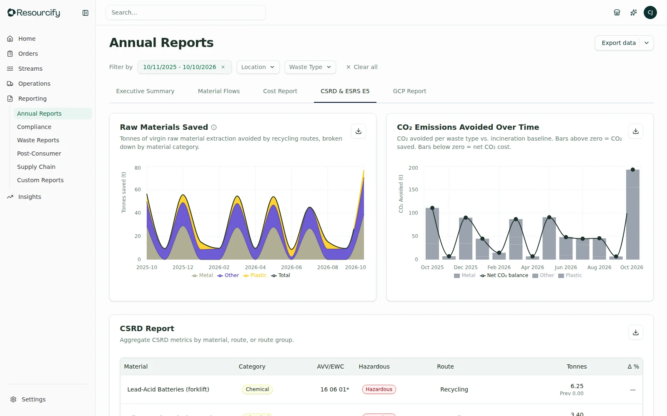Toggle the Plastic series in Raw Materials legend
667x416 pixels.
[x=255, y=275]
